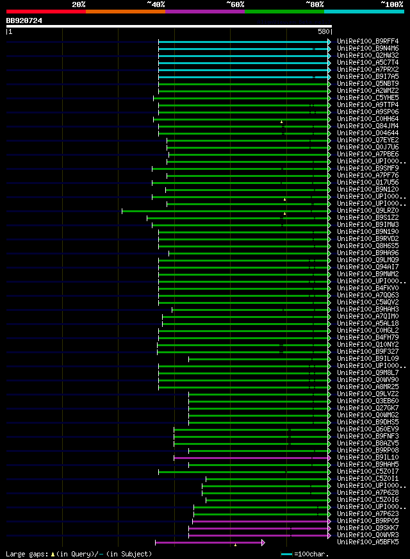
Task: Select hit label UniRef100_Q27GK7
Action: coord(368,408)
